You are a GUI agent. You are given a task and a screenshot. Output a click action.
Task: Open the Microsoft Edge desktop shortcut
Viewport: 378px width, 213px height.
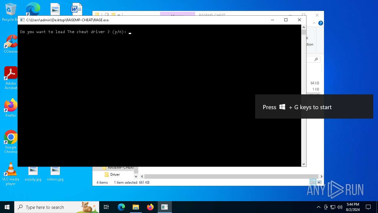tap(32, 9)
